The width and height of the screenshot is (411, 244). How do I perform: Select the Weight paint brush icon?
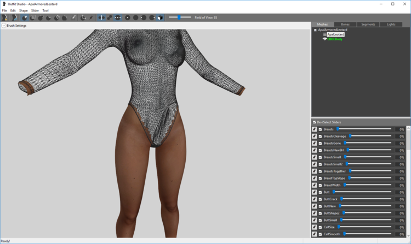pyautogui.click(x=73, y=17)
